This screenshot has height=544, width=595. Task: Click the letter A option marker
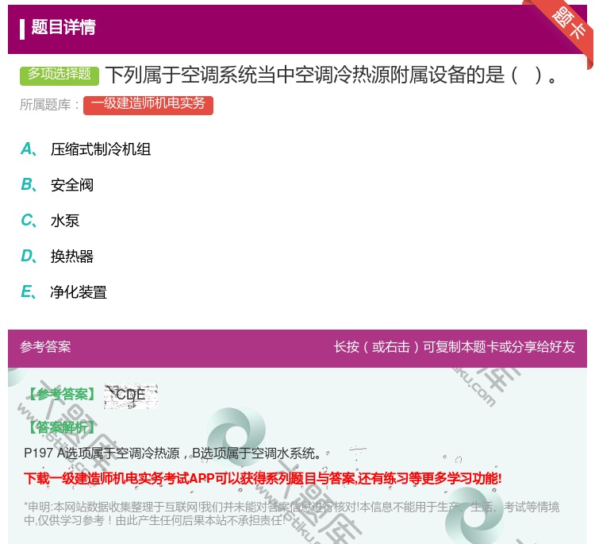[x=29, y=149]
